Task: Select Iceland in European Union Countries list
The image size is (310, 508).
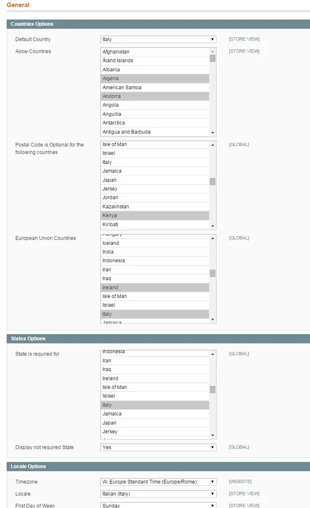Action: pos(155,243)
